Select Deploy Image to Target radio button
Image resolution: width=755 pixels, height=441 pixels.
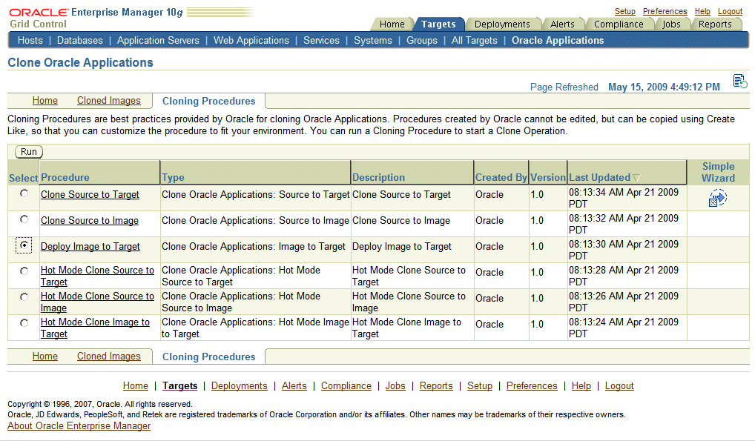tap(24, 245)
